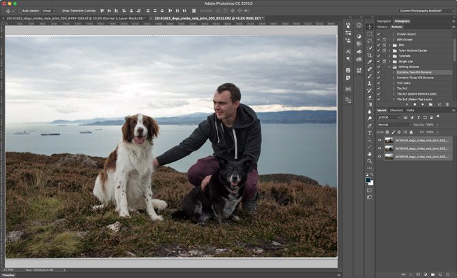Switch to the 8494-Edit.tif document tab
Viewport: 457px width, 278px height.
(76, 18)
